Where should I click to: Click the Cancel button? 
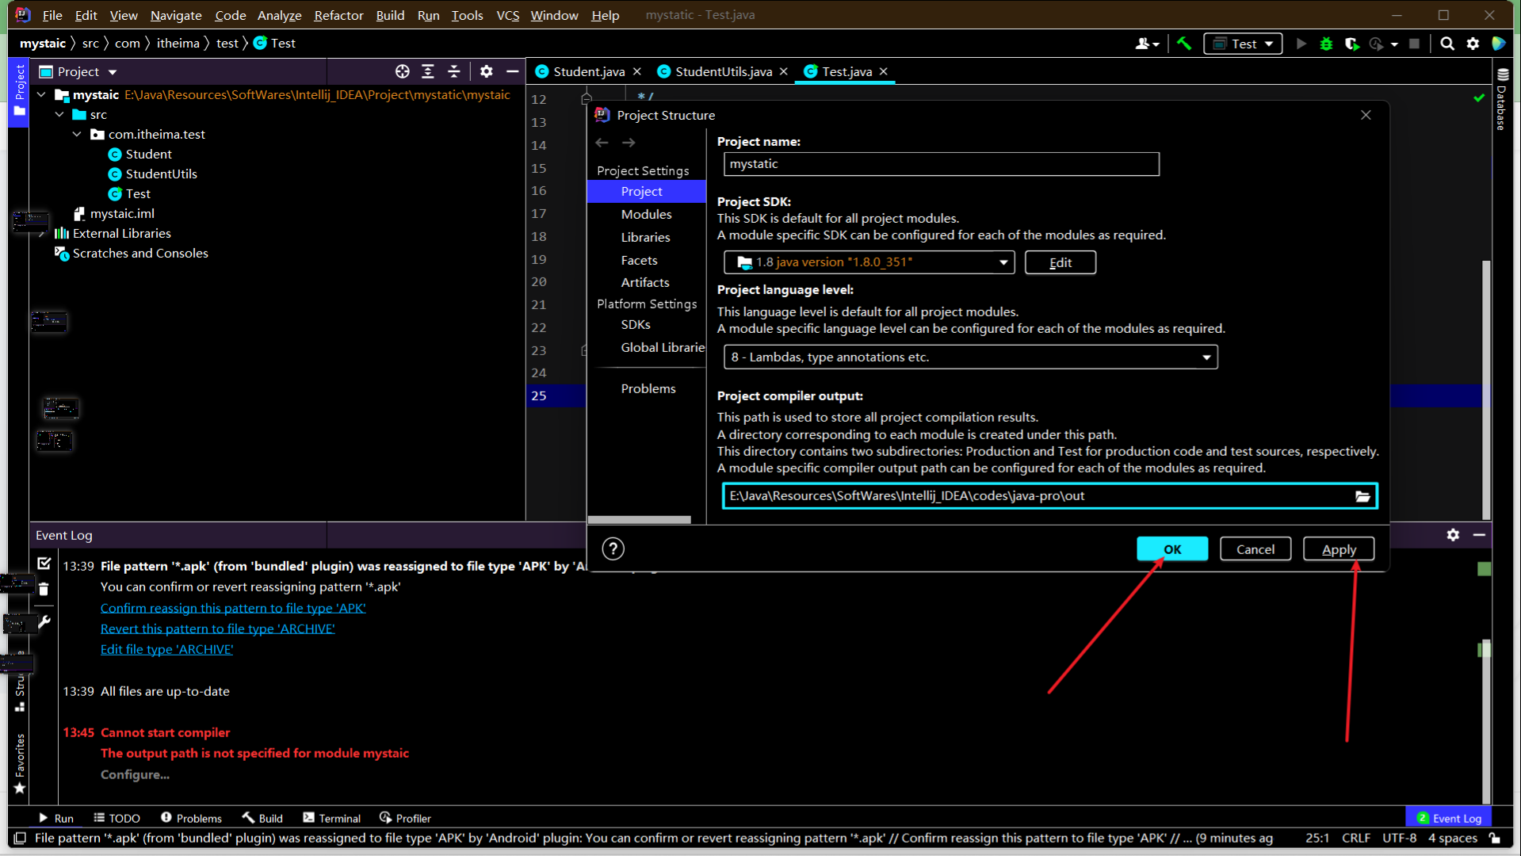tap(1255, 549)
